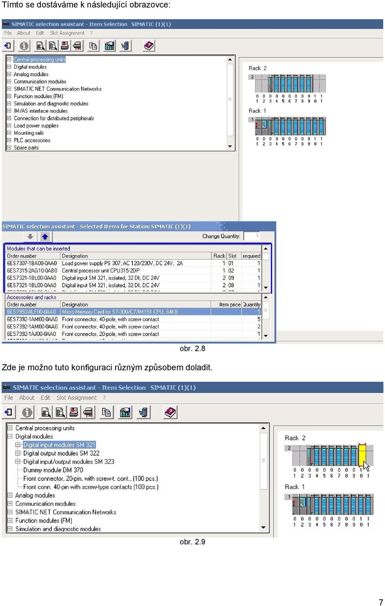Image resolution: width=385 pixels, height=606 pixels.
Task: Open About menu in obr. 2.8 window
Action: click(24, 33)
